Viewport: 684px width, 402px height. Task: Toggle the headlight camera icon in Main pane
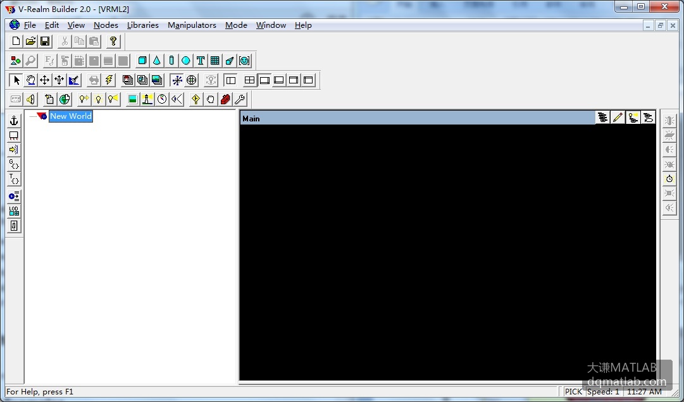pos(633,118)
